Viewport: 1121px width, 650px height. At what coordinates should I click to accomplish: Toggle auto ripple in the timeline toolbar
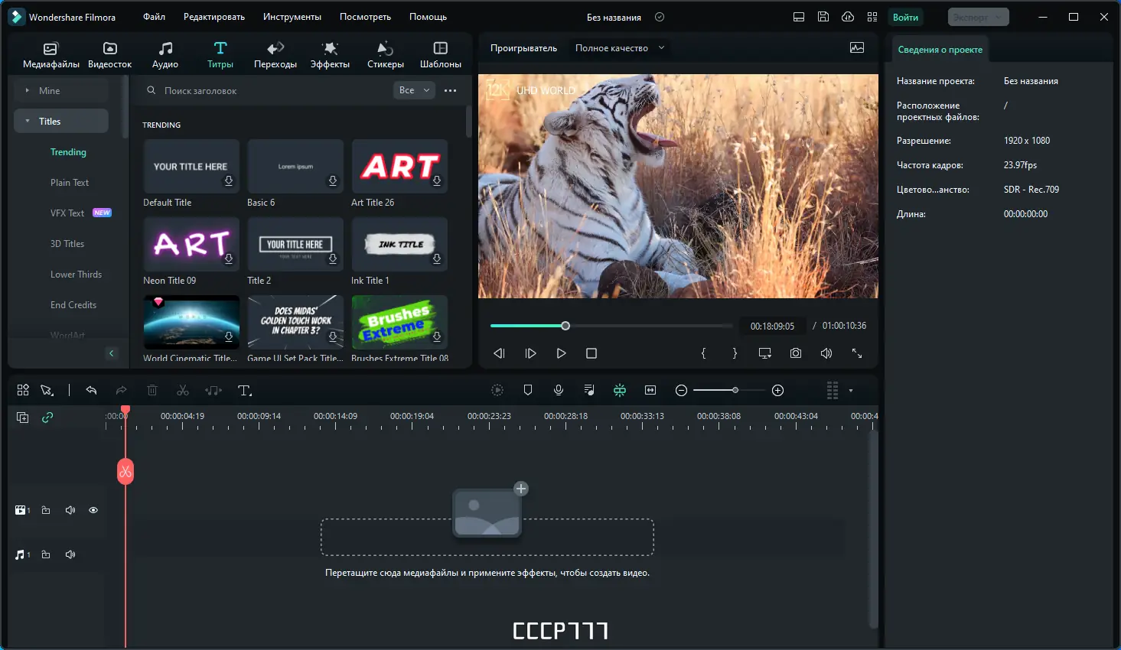(620, 390)
